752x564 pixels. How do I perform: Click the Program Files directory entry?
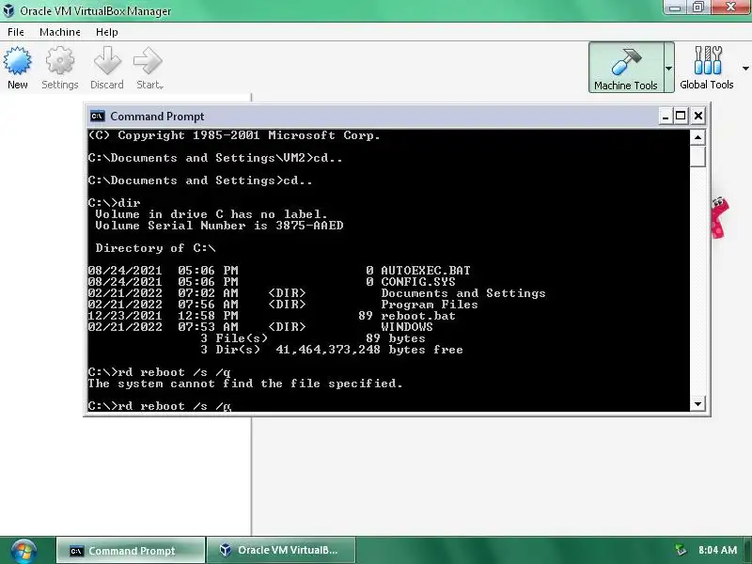tap(430, 305)
